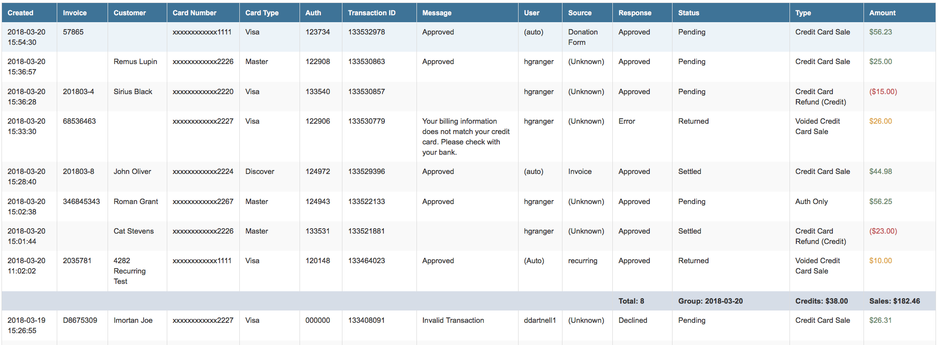The height and width of the screenshot is (345, 938).
Task: Click customer name Remus Lupin
Action: pyautogui.click(x=135, y=62)
